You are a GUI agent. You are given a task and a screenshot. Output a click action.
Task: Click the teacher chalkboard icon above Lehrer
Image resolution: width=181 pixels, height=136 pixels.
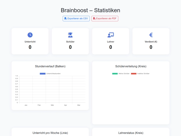[x=111, y=35]
